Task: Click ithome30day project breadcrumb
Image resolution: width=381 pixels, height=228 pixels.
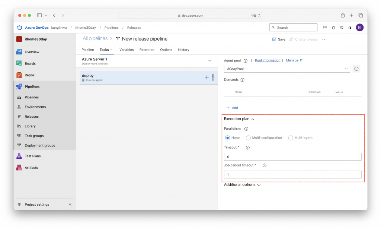Action: (x=86, y=28)
